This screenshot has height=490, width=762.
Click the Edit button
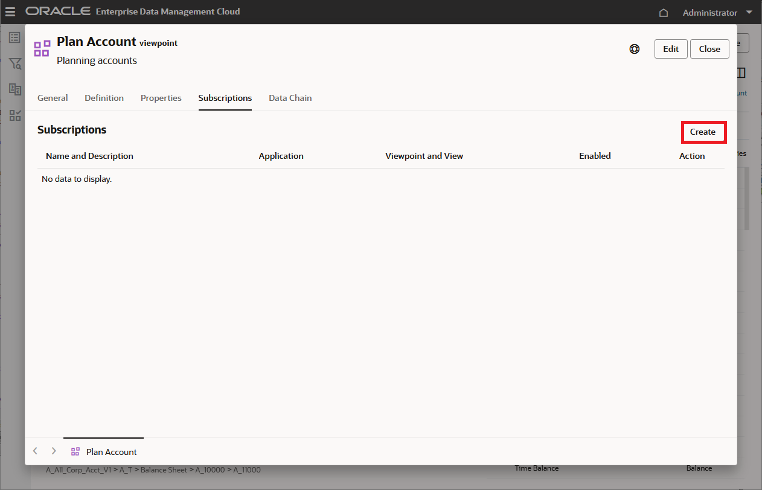click(x=671, y=49)
